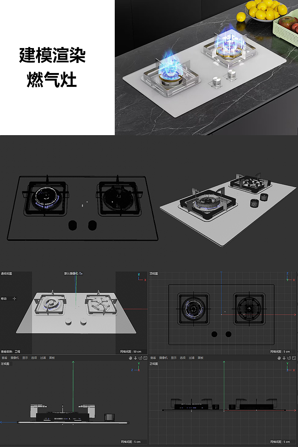Toggle single-view layout in the front viewport
Viewport: 298px width, 447px height.
(x=294, y=358)
